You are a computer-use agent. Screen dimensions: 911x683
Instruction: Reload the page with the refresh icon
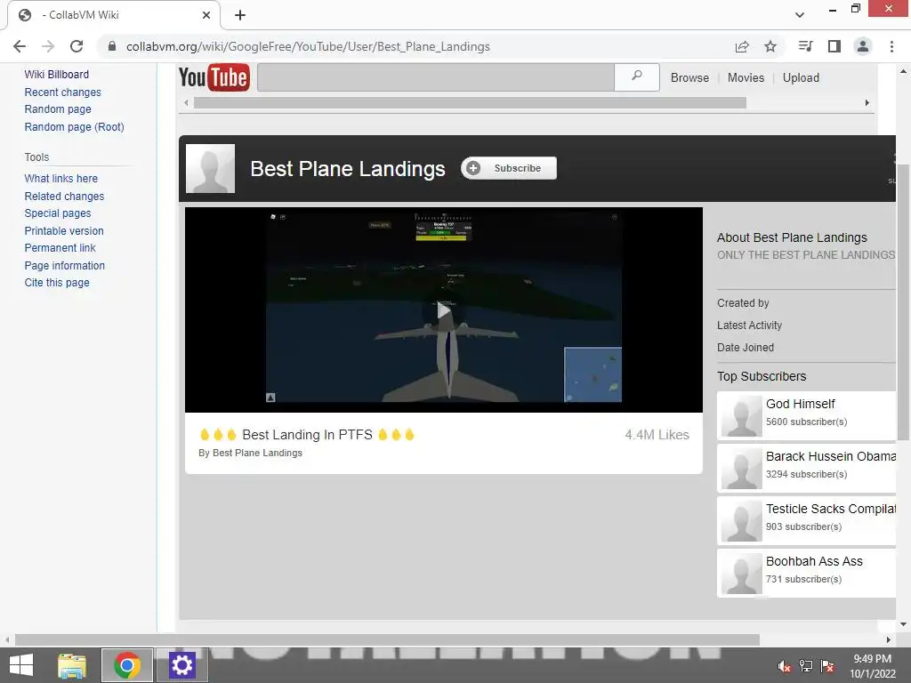point(77,46)
